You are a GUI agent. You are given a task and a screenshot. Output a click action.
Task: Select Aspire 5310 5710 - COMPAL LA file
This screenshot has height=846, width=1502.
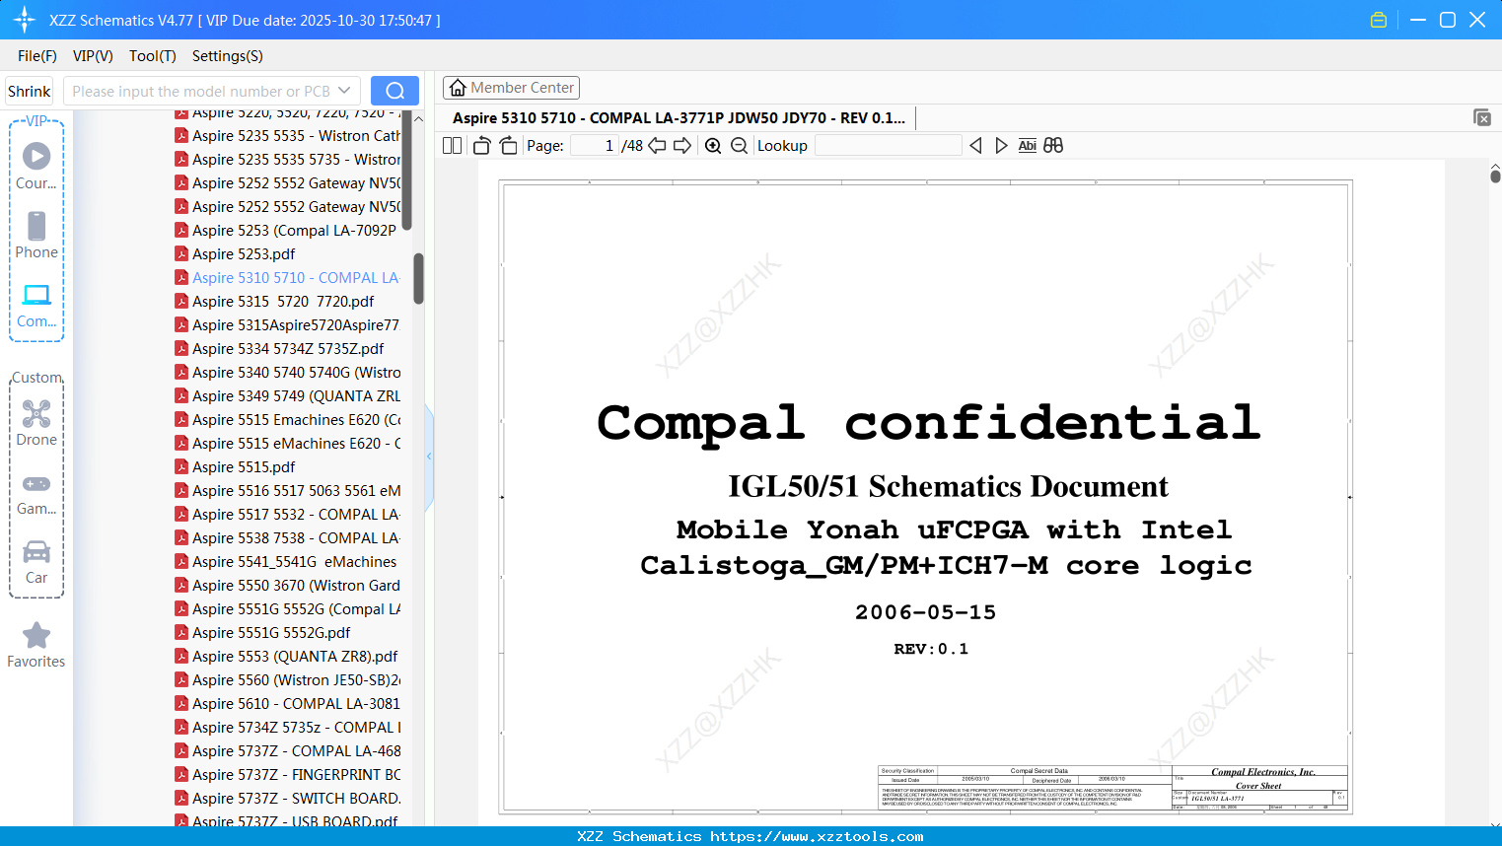(x=288, y=278)
